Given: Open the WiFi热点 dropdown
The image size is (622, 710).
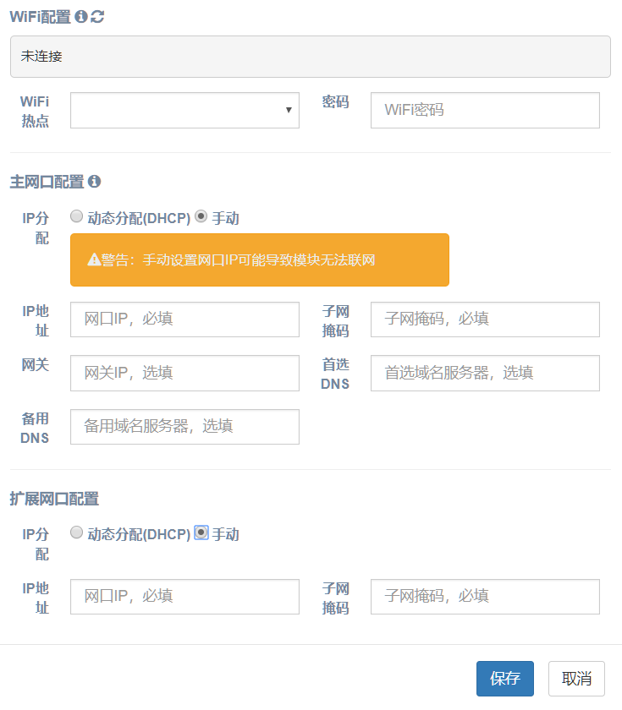Looking at the screenshot, I should (x=184, y=110).
